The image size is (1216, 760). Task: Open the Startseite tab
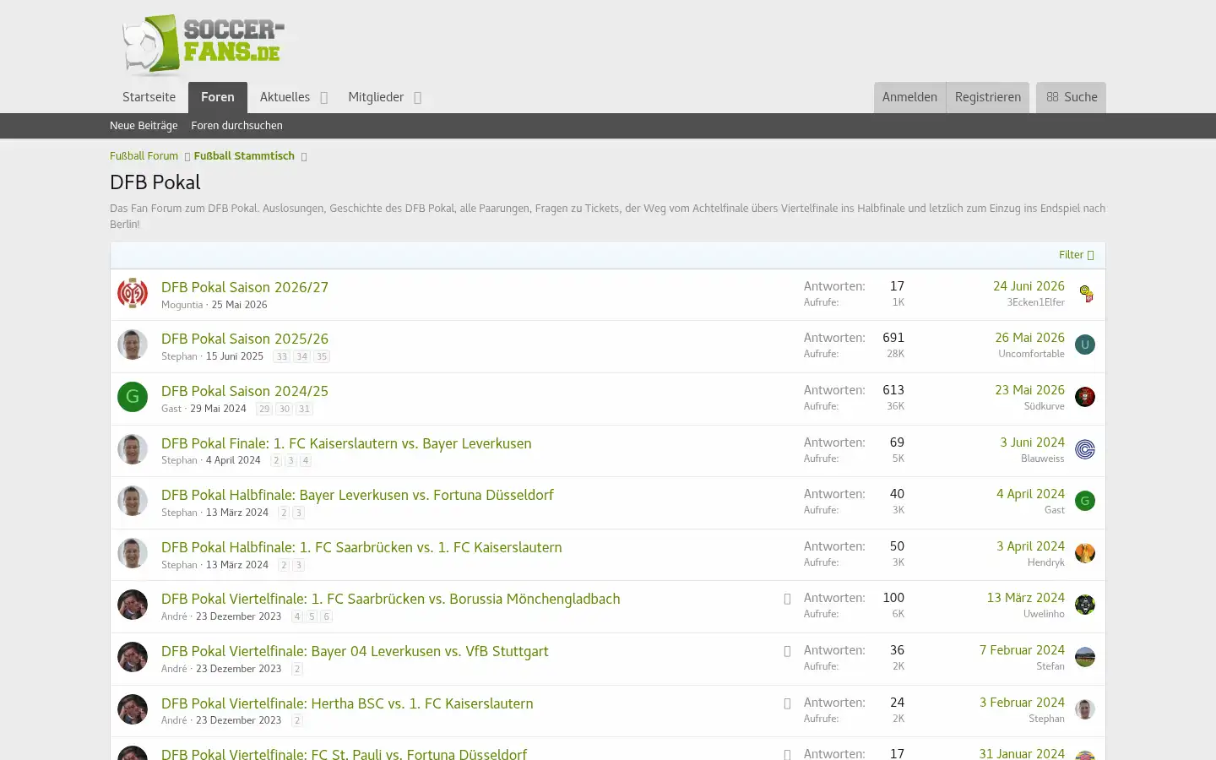click(x=149, y=97)
